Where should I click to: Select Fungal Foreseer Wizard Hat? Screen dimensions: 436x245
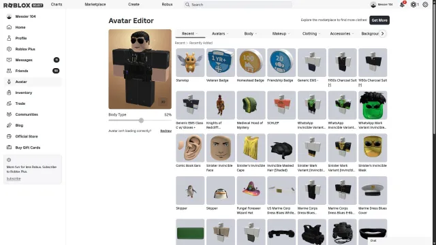pyautogui.click(x=251, y=191)
